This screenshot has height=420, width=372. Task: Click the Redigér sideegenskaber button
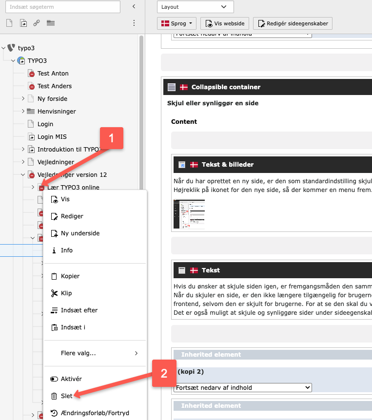point(293,23)
